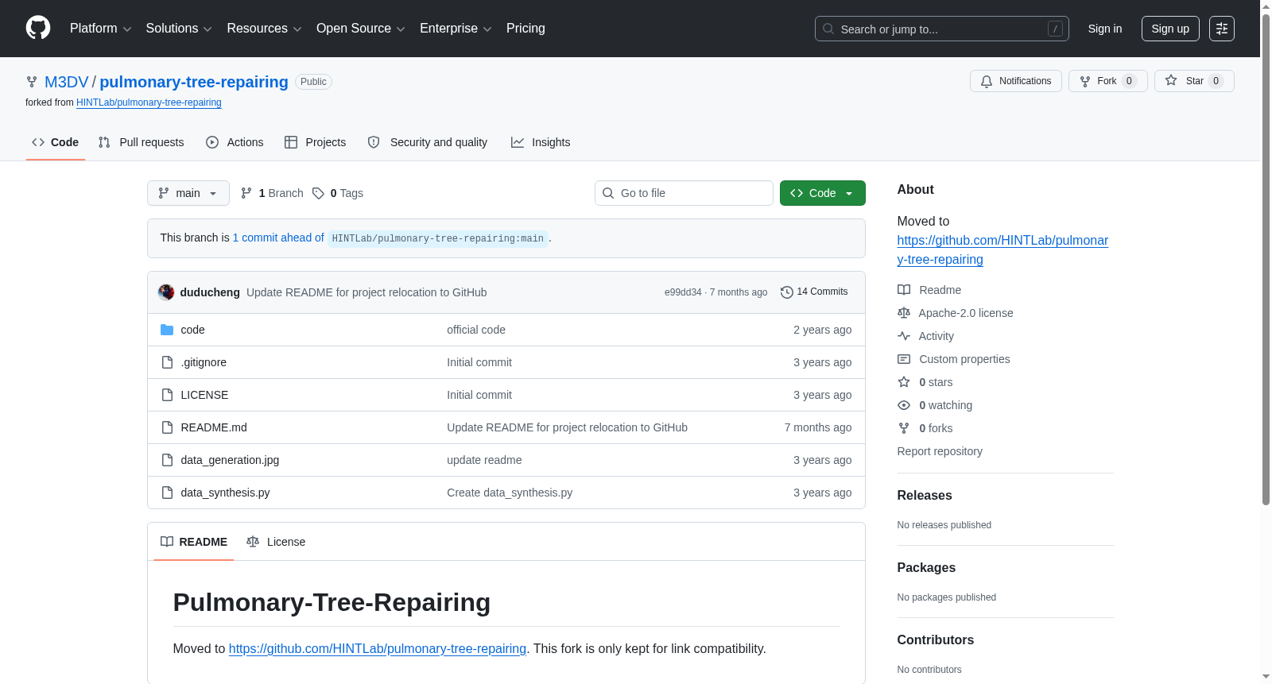Click the Sign up button
This screenshot has height=684, width=1272.
point(1170,29)
